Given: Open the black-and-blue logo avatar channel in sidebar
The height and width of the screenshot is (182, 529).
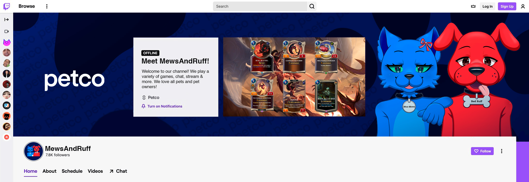Looking at the screenshot, I should coord(7,105).
